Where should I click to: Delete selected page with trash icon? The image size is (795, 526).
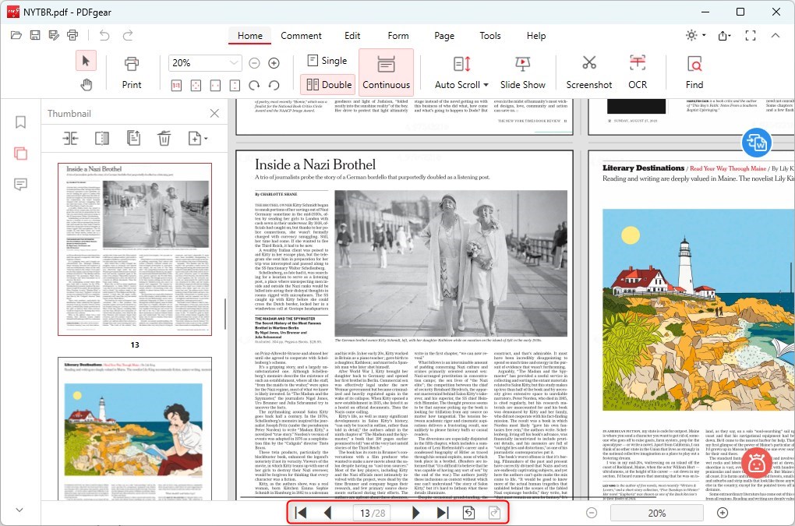pyautogui.click(x=164, y=139)
